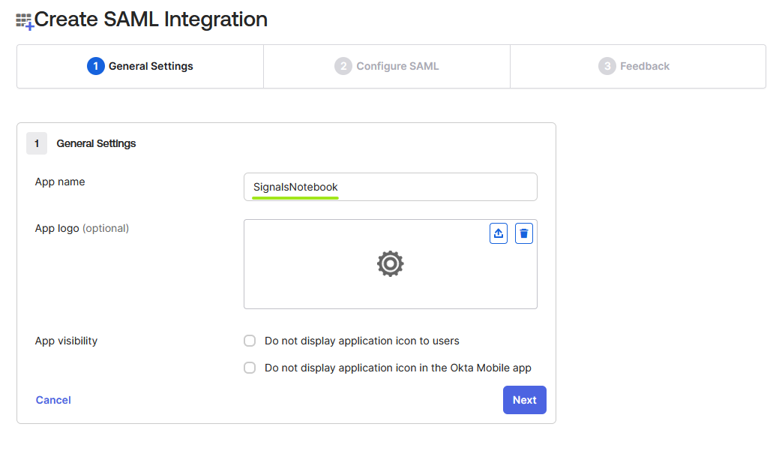
Task: Click the App name label text
Action: (60, 182)
